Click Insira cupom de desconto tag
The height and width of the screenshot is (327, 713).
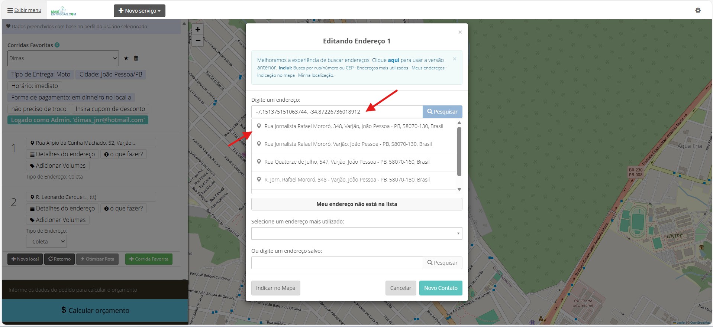(x=110, y=109)
